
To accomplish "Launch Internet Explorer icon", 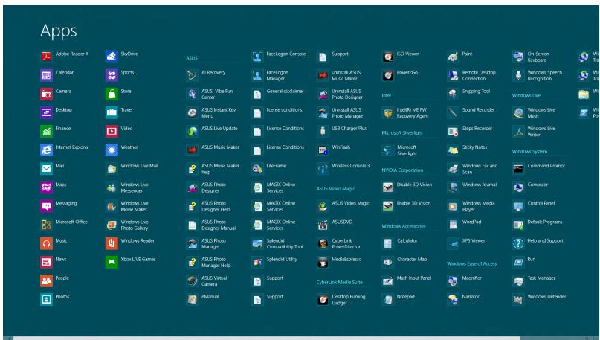I will [x=46, y=150].
